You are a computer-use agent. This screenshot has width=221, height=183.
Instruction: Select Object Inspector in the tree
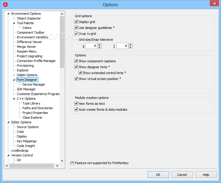pyautogui.click(x=29, y=18)
